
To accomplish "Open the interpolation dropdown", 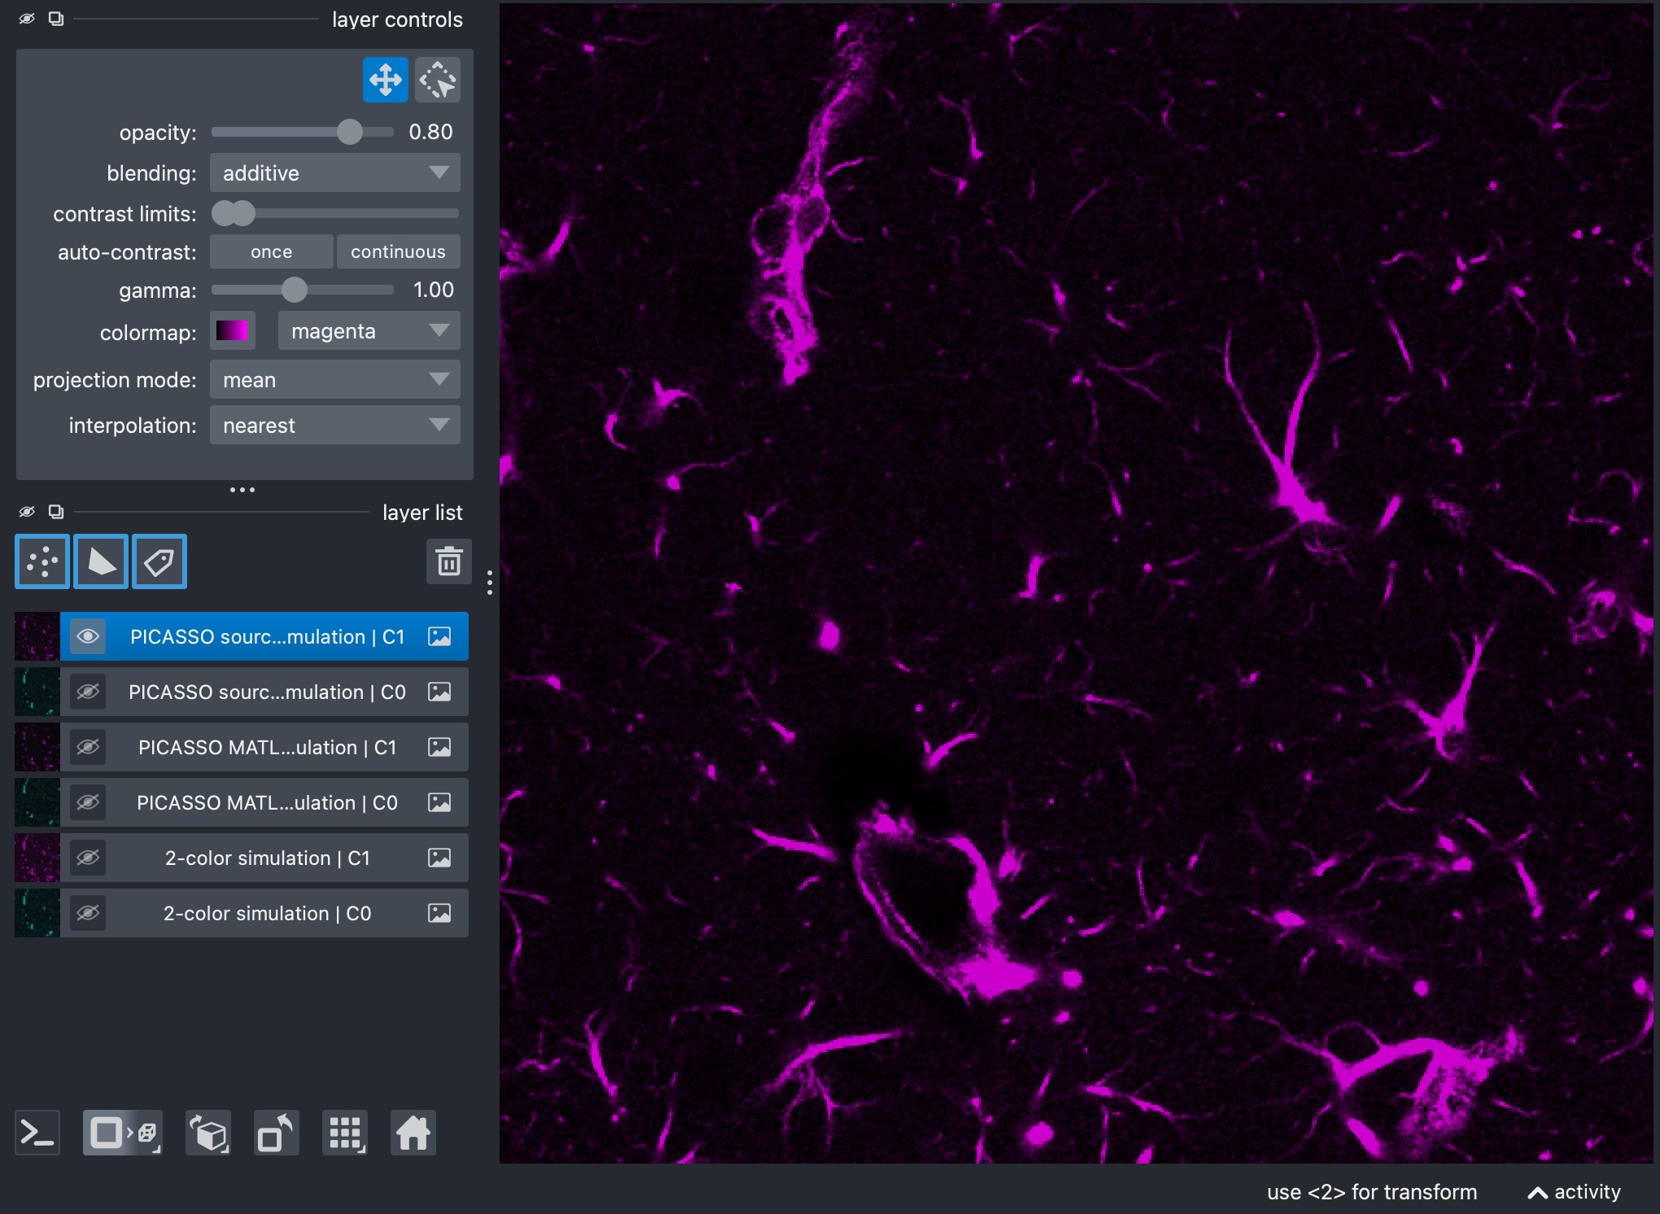I will click(x=335, y=425).
